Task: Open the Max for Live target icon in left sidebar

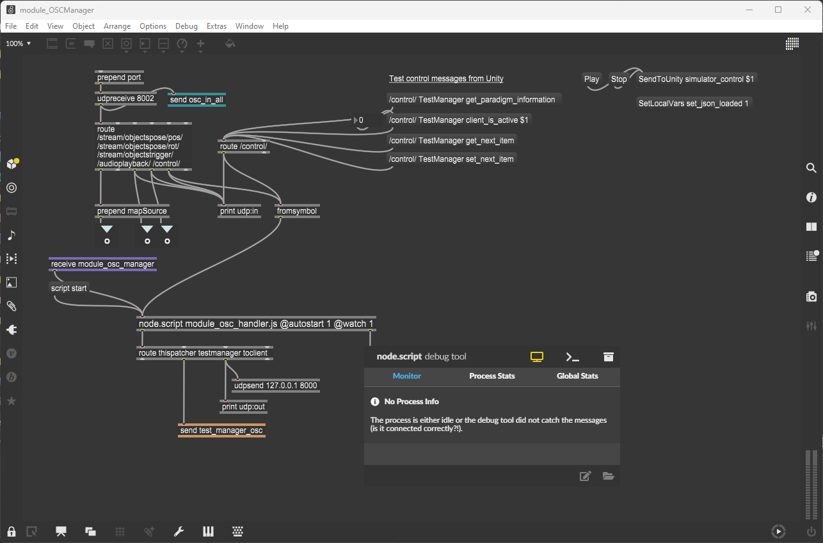Action: click(x=12, y=188)
